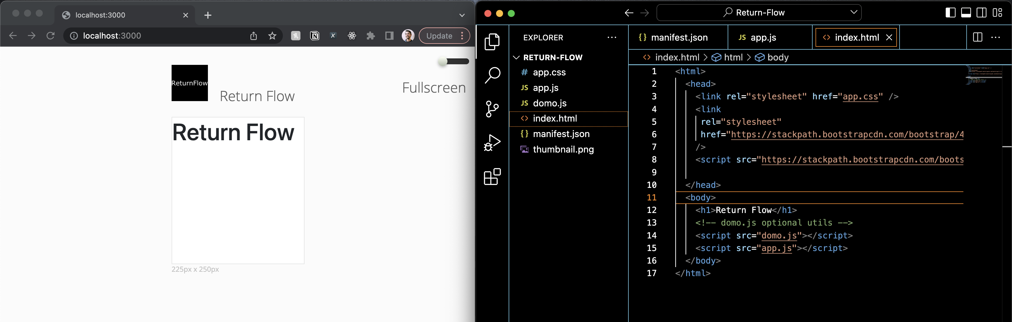Collapse the RETURN-FLOW folder tree
The height and width of the screenshot is (322, 1012).
[516, 58]
